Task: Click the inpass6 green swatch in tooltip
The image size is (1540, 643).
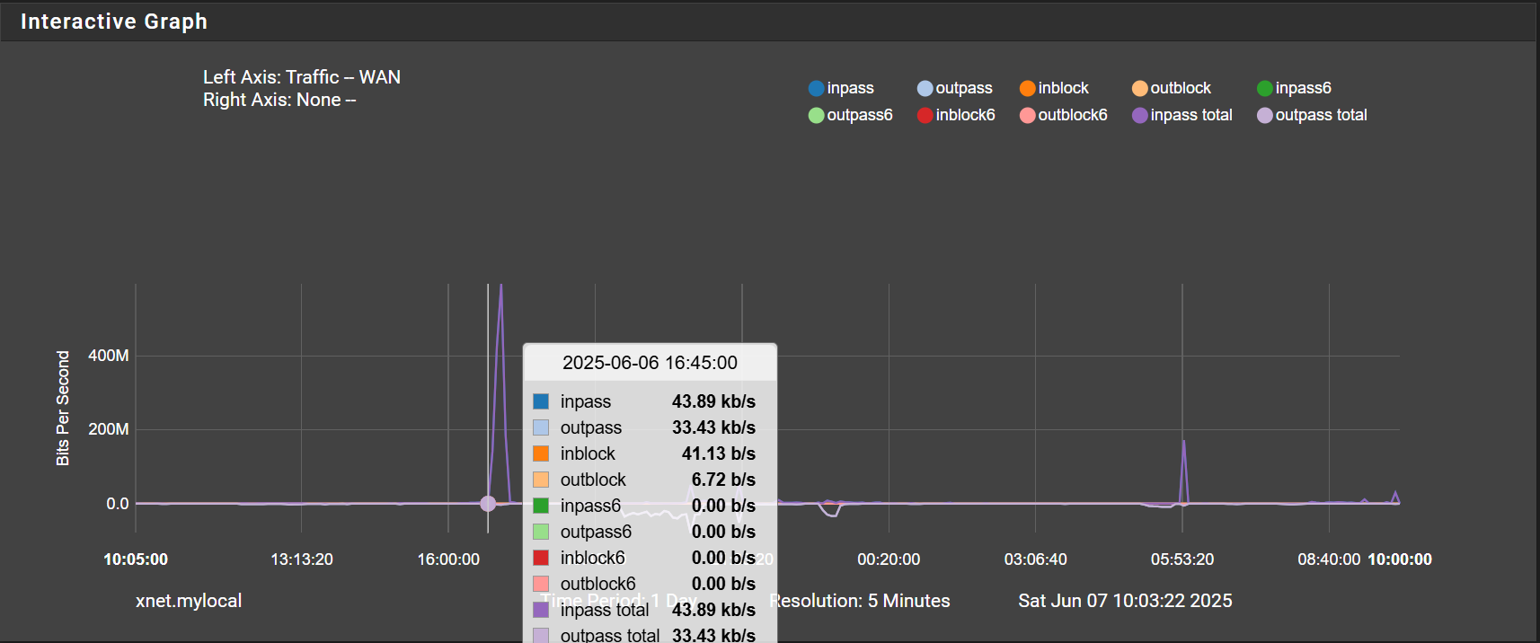Action: tap(541, 506)
